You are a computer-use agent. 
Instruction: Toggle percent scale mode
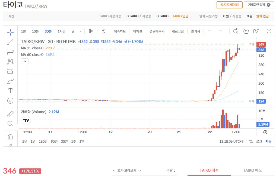click(251, 141)
